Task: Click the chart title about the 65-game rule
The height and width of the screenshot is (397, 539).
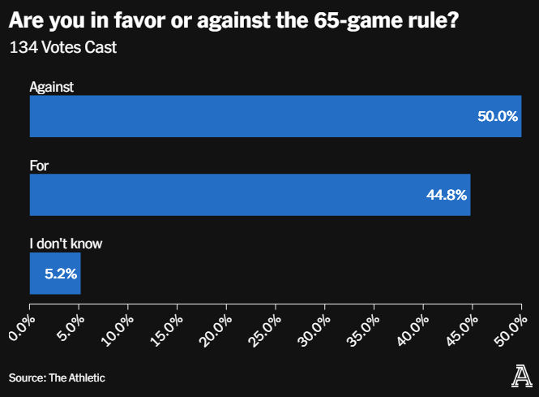Action: [x=232, y=19]
